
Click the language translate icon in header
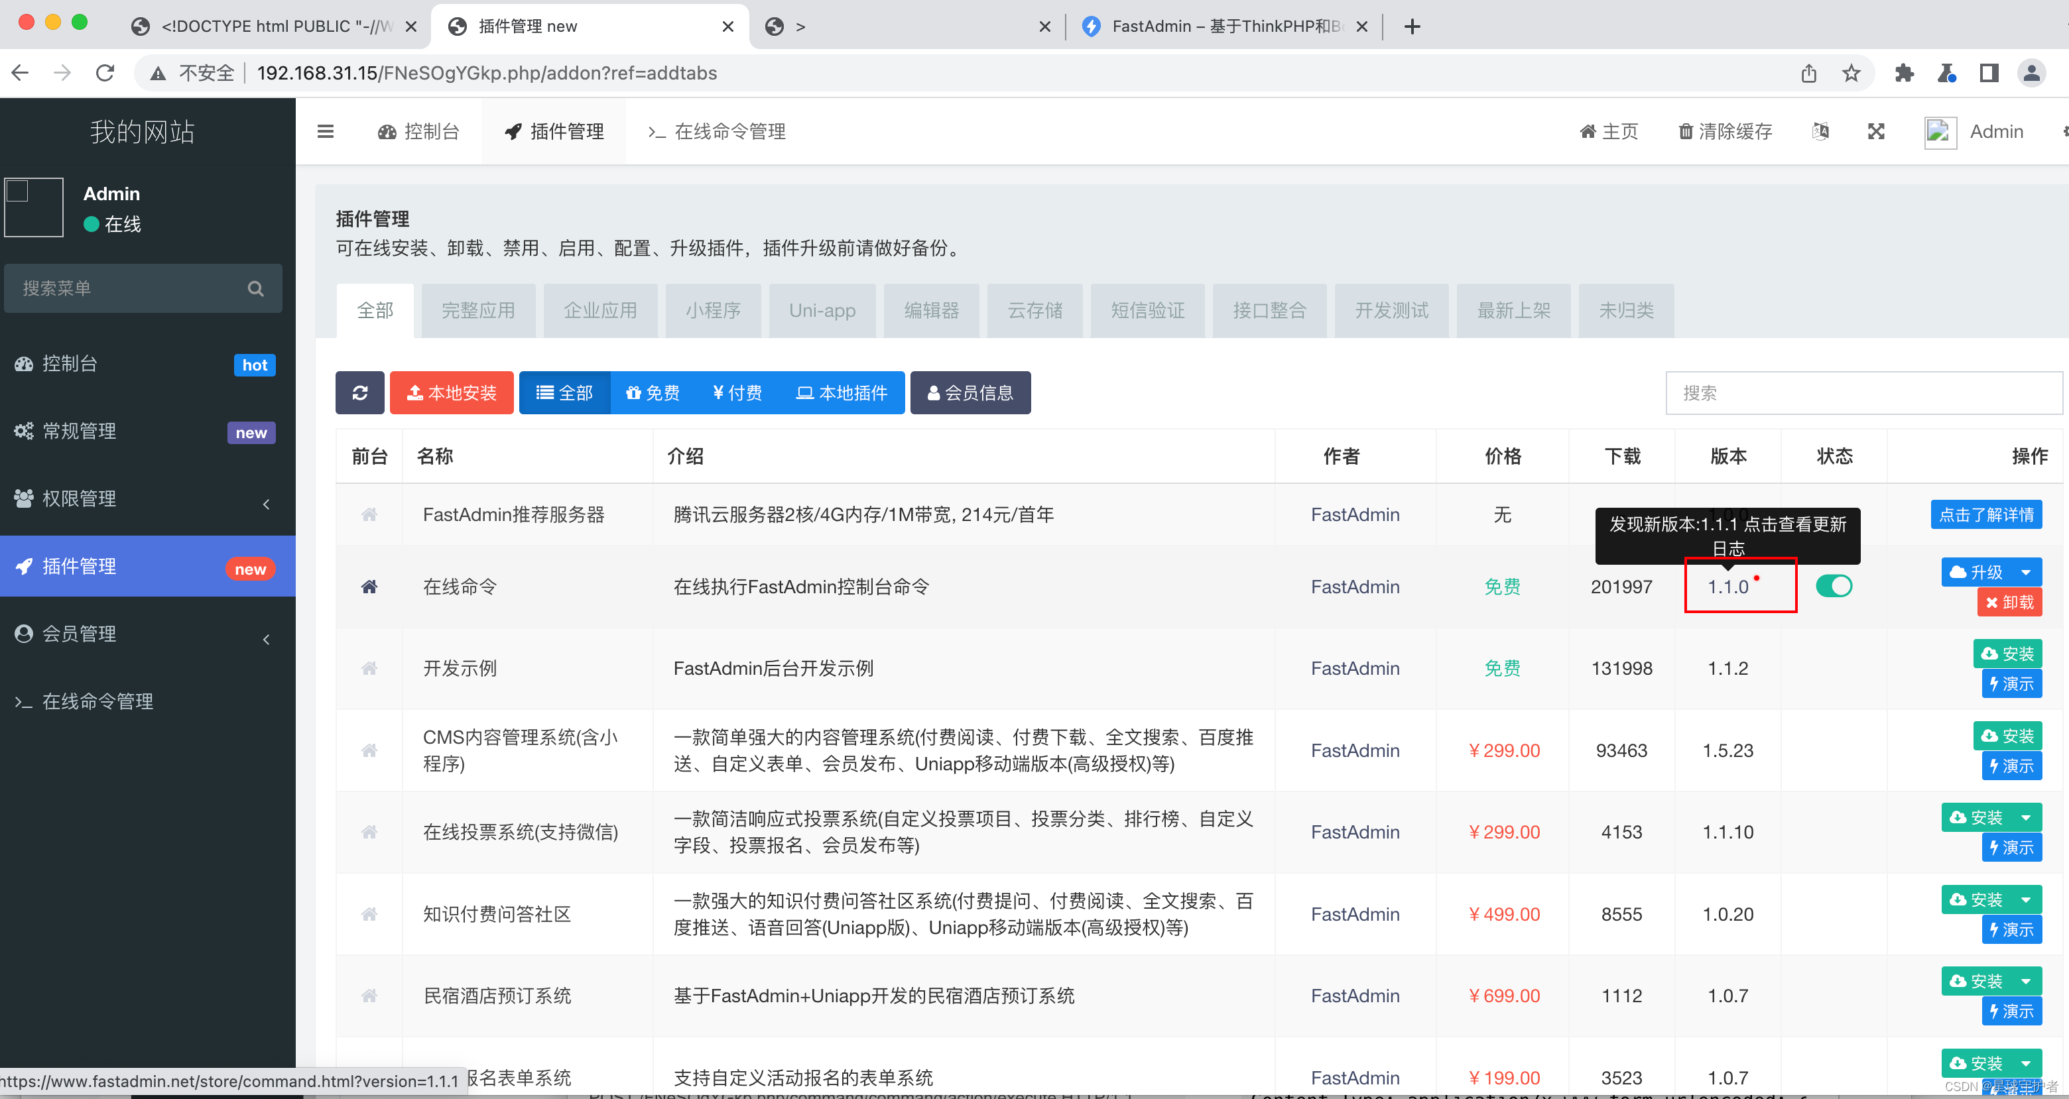(x=1821, y=131)
